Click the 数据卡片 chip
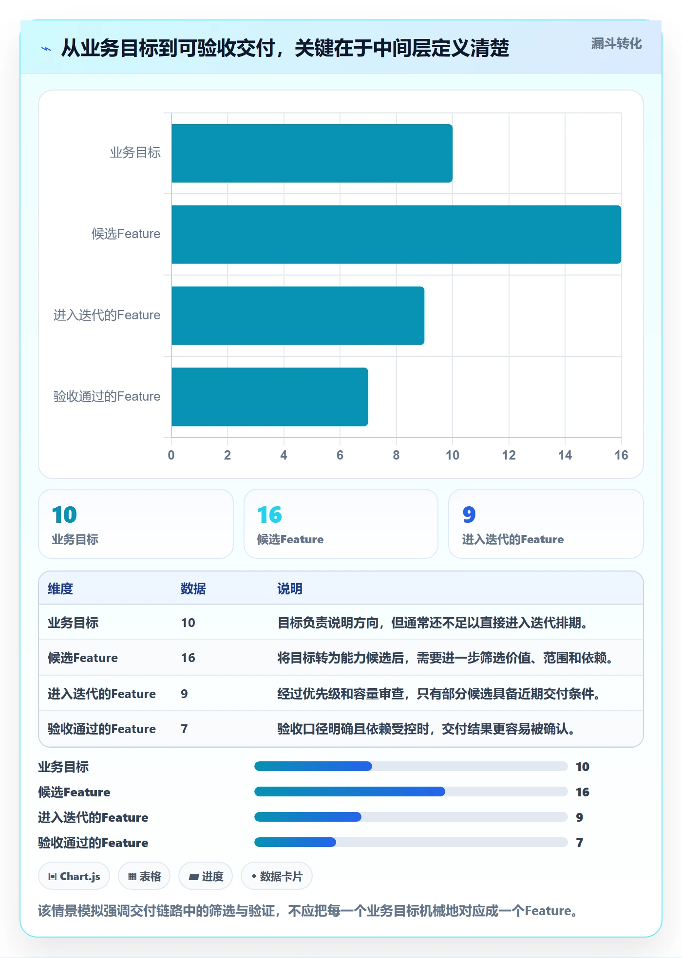The image size is (682, 958). coord(277,876)
